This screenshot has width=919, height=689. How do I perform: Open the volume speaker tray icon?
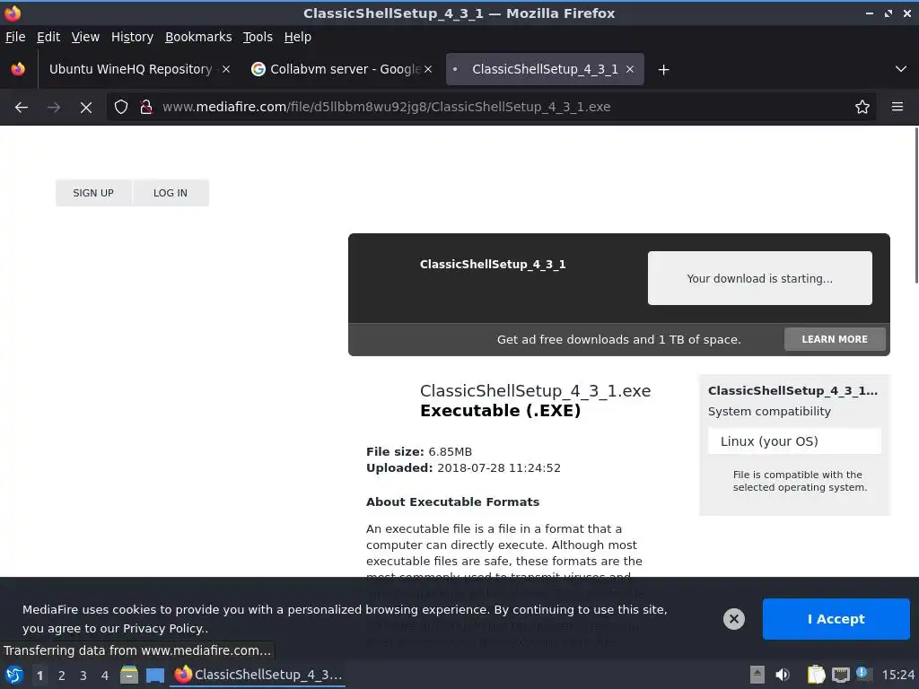click(x=783, y=675)
